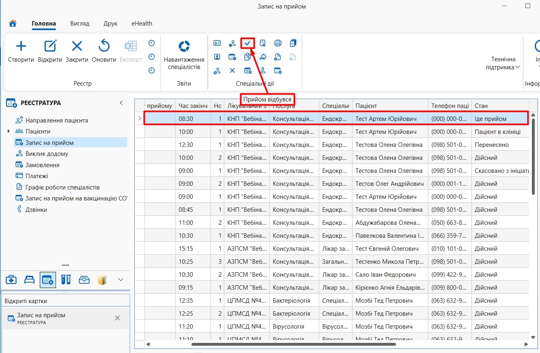The height and width of the screenshot is (353, 540).
Task: Click the status cell Скасовано з ініціати
Action: click(500, 171)
